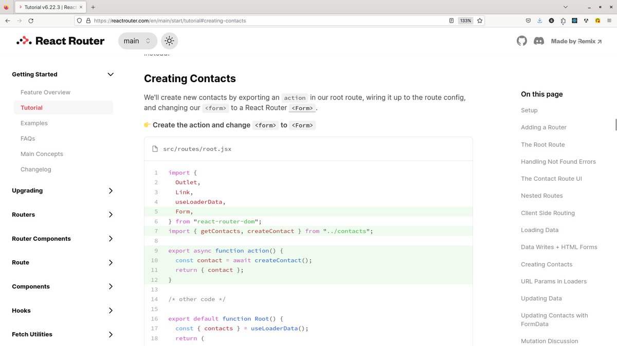Open the GitHub repository icon
The width and height of the screenshot is (617, 346).
(522, 41)
